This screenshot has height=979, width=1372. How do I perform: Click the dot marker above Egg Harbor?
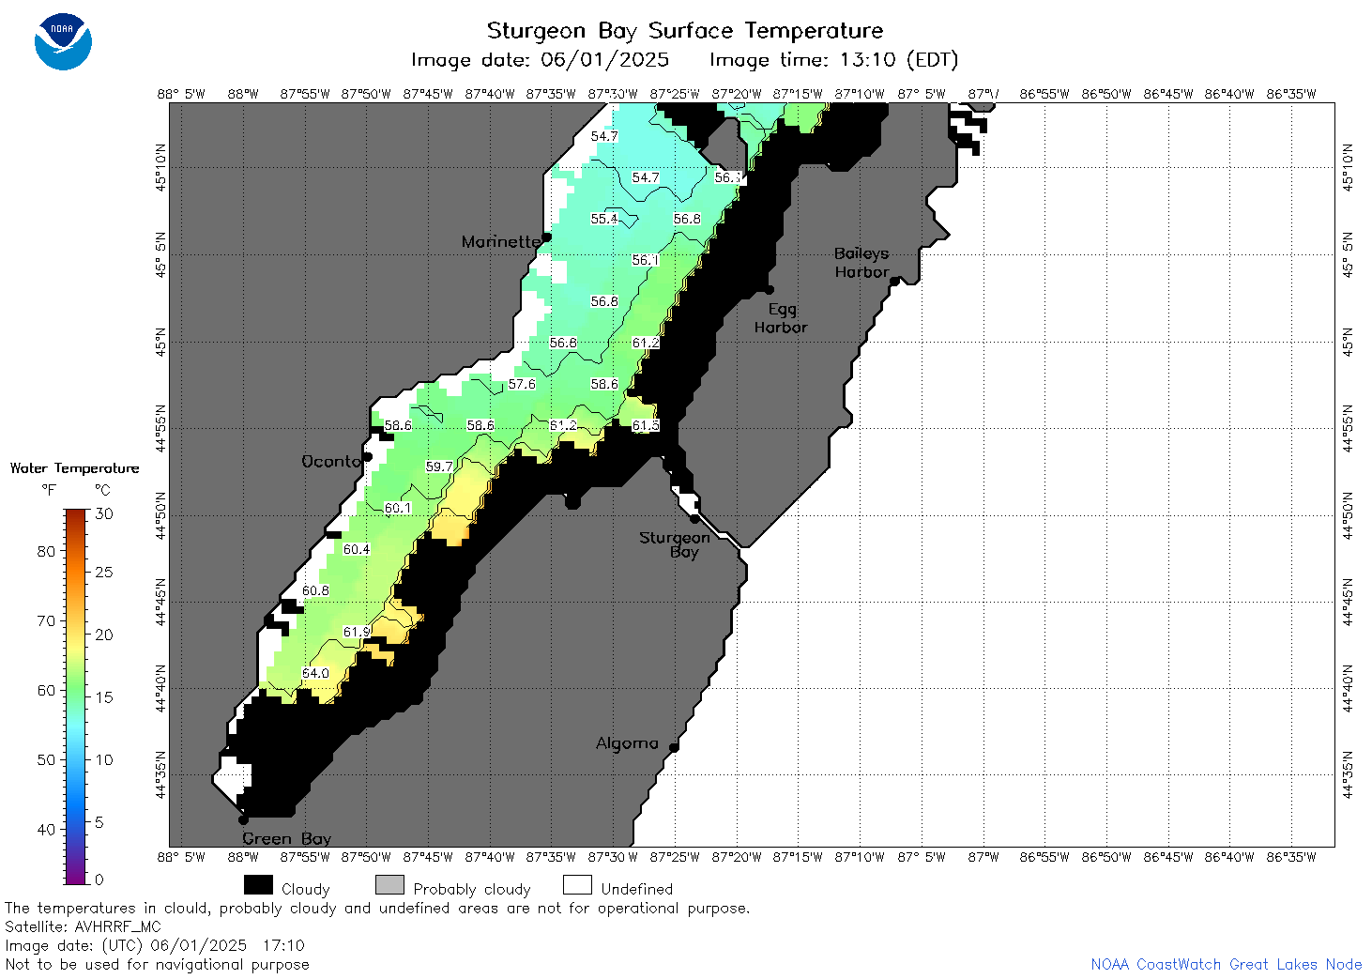pos(770,289)
